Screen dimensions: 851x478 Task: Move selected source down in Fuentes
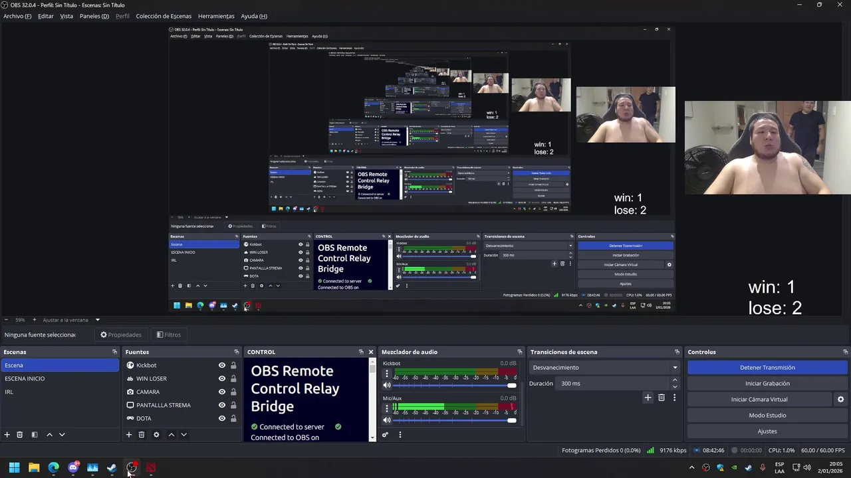183,435
